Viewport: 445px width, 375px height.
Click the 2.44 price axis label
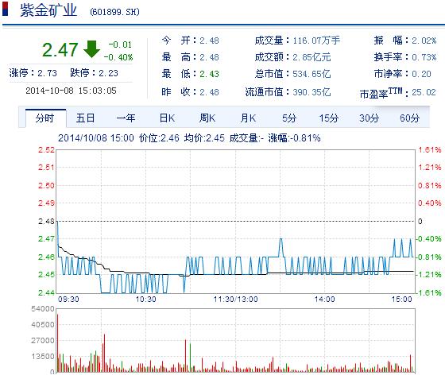click(46, 292)
